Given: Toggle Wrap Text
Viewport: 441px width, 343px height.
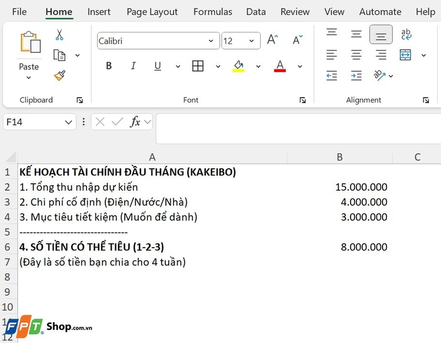Looking at the screenshot, I should pyautogui.click(x=406, y=34).
